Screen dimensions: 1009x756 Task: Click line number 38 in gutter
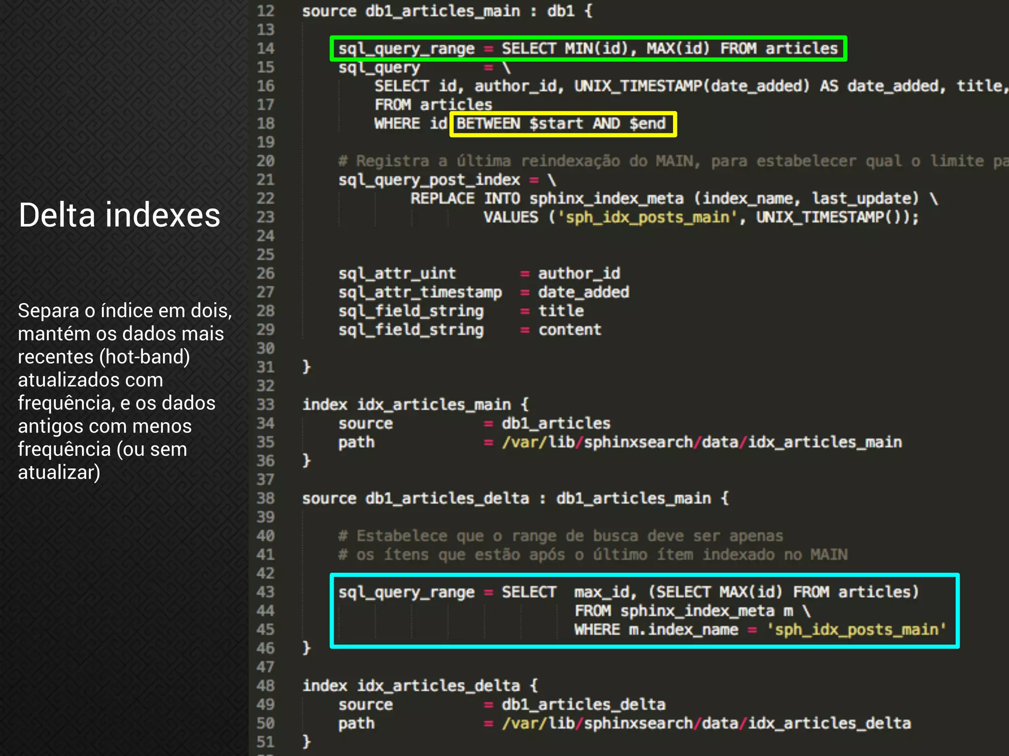point(266,498)
